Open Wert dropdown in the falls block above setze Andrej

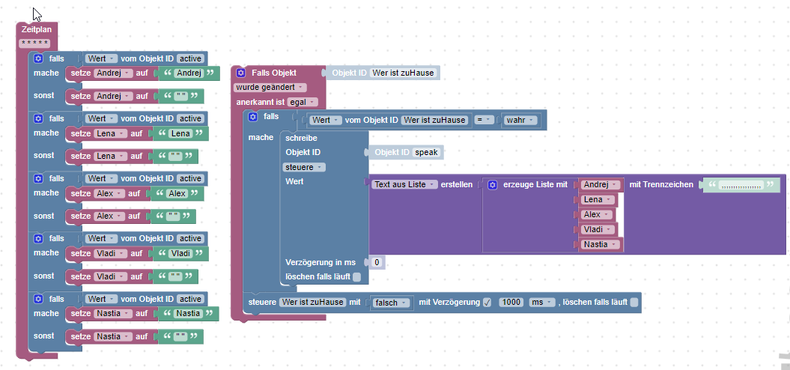point(101,58)
